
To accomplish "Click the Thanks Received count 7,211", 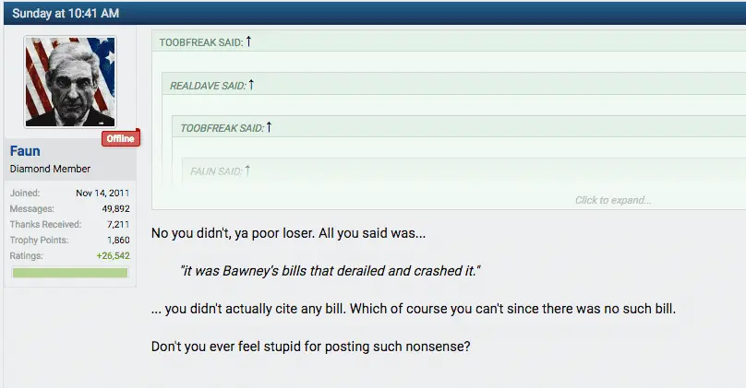I will 117,224.
